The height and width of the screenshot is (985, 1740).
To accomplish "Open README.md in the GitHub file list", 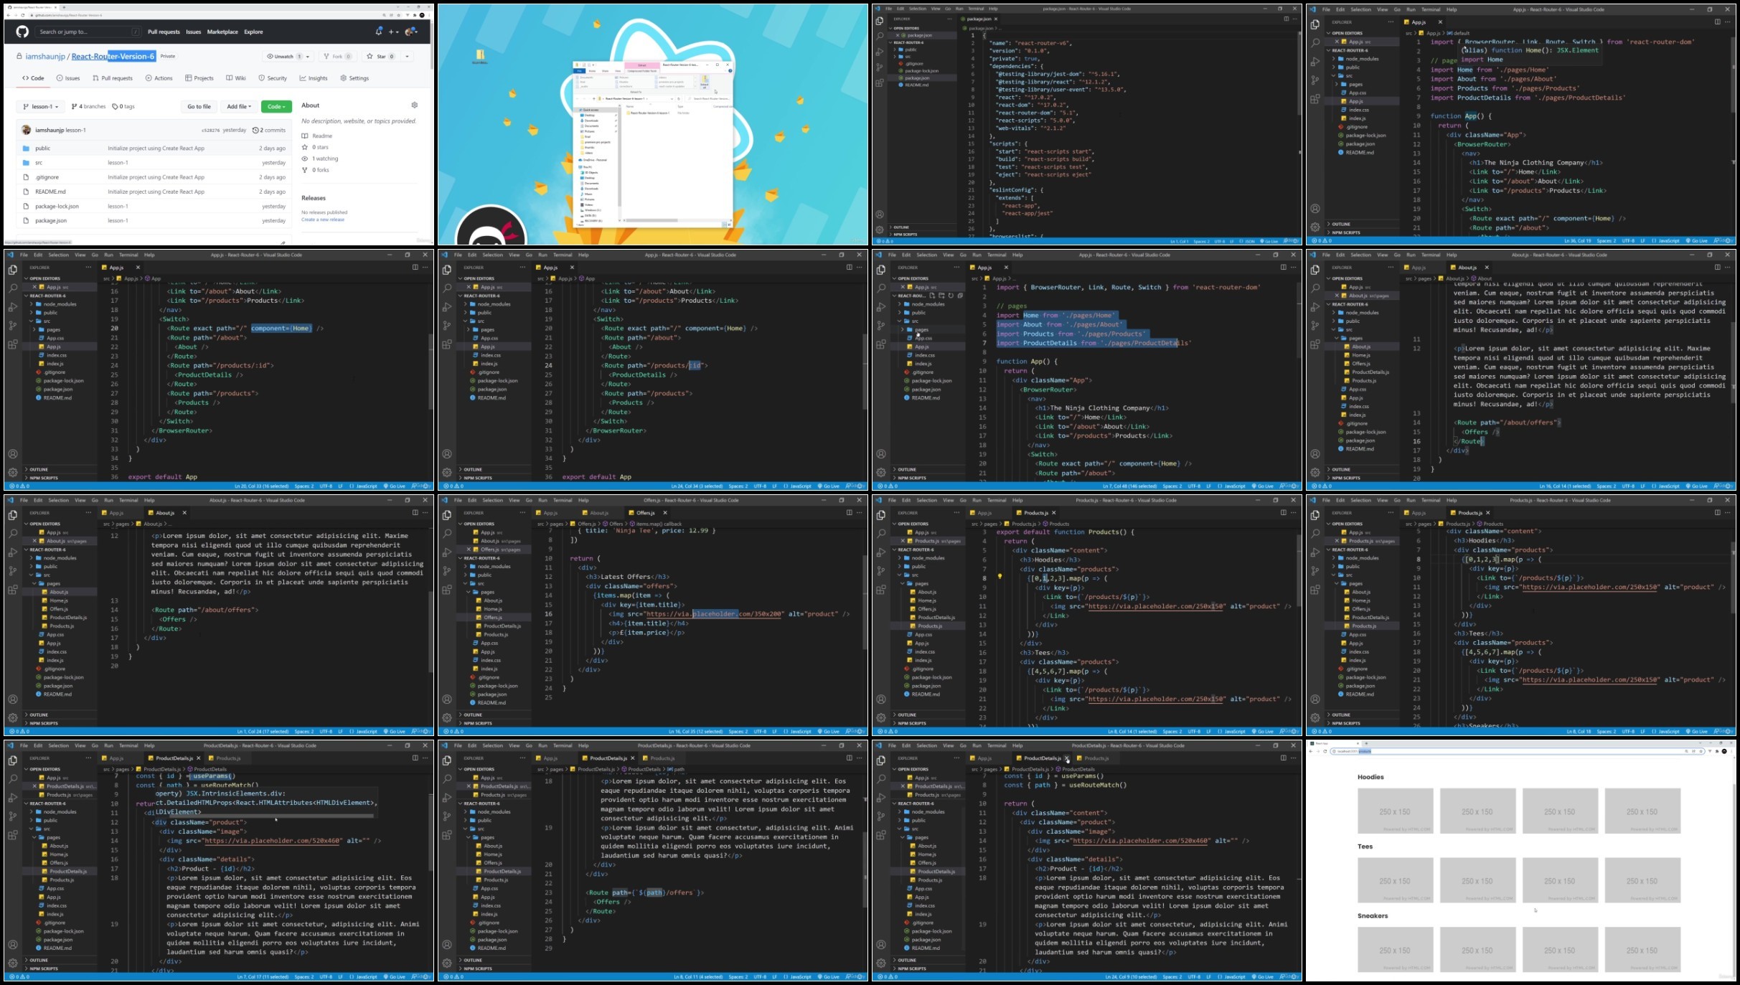I will click(x=154, y=192).
